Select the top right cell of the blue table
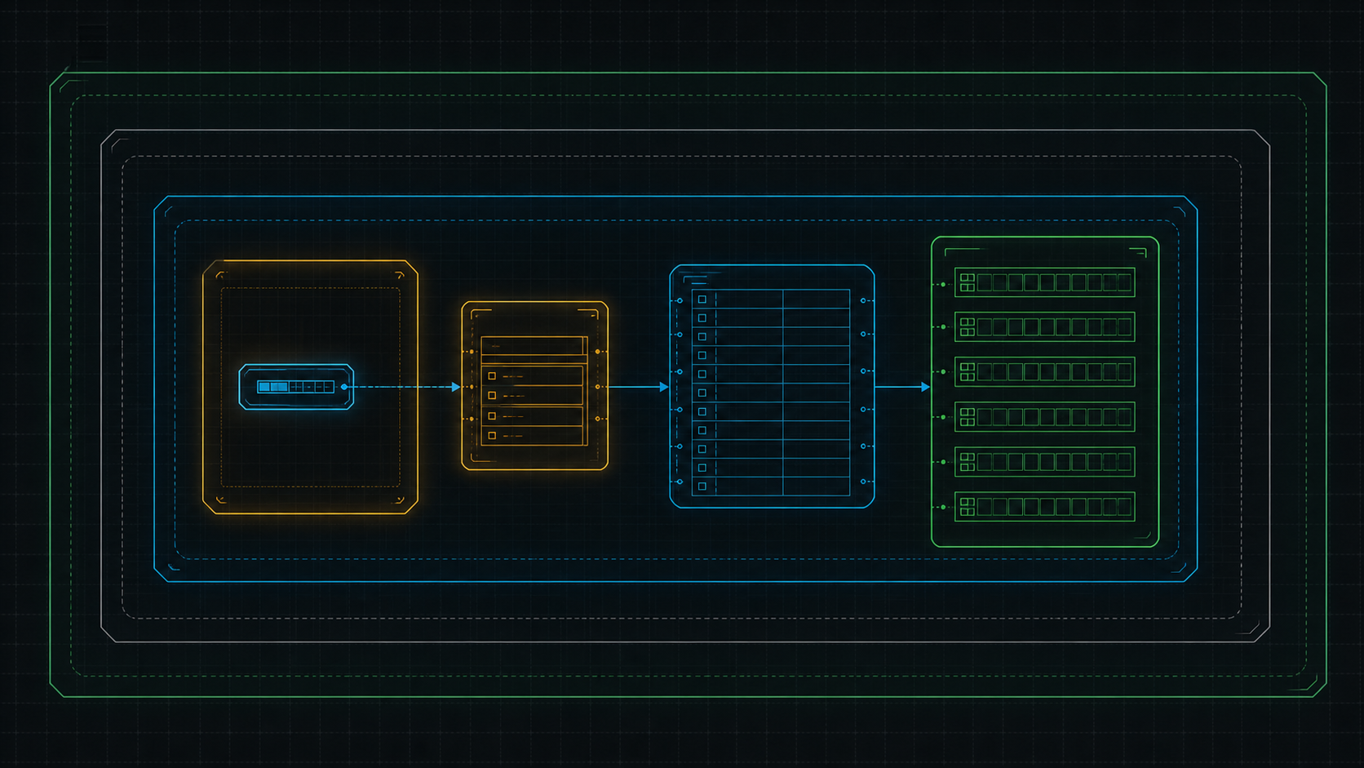 pyautogui.click(x=816, y=299)
